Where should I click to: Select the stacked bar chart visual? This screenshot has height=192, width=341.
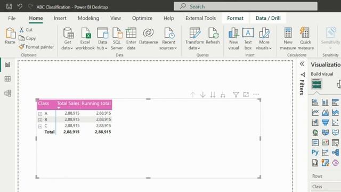(x=315, y=102)
